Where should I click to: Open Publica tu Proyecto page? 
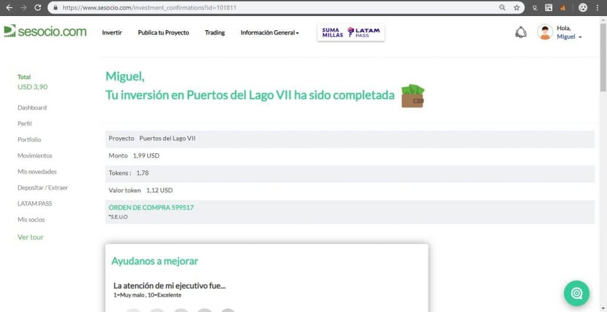[164, 33]
